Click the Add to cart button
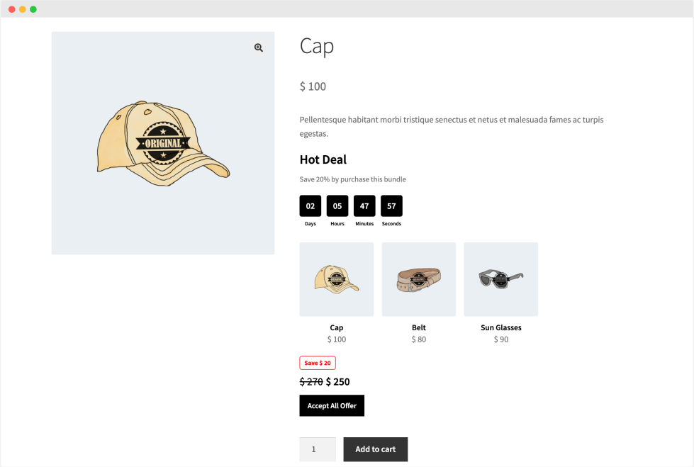 pyautogui.click(x=376, y=449)
